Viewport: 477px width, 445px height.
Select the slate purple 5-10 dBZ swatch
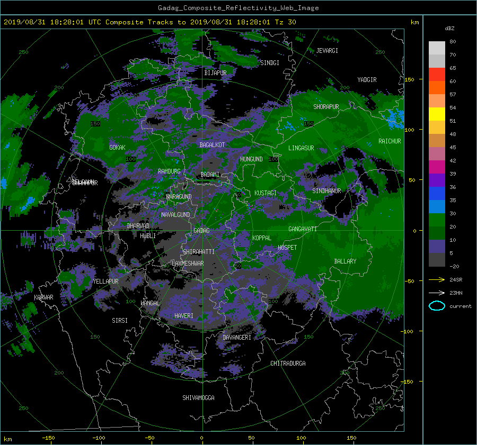click(437, 247)
